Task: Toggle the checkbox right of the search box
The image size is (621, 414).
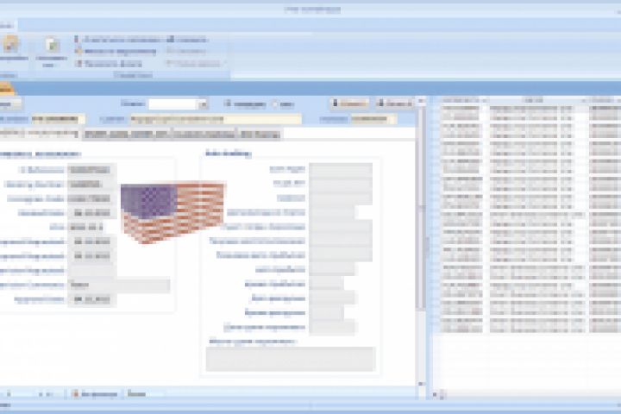Action: [x=228, y=103]
